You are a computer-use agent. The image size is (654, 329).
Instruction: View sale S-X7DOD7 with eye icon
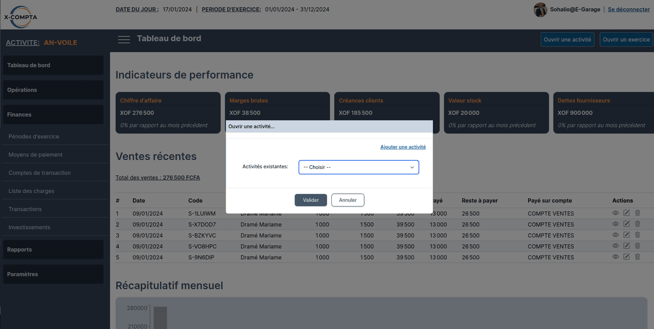pos(615,224)
